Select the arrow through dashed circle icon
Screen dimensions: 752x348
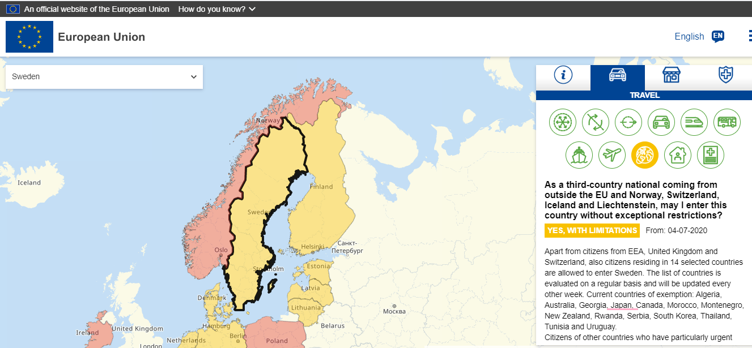point(628,122)
